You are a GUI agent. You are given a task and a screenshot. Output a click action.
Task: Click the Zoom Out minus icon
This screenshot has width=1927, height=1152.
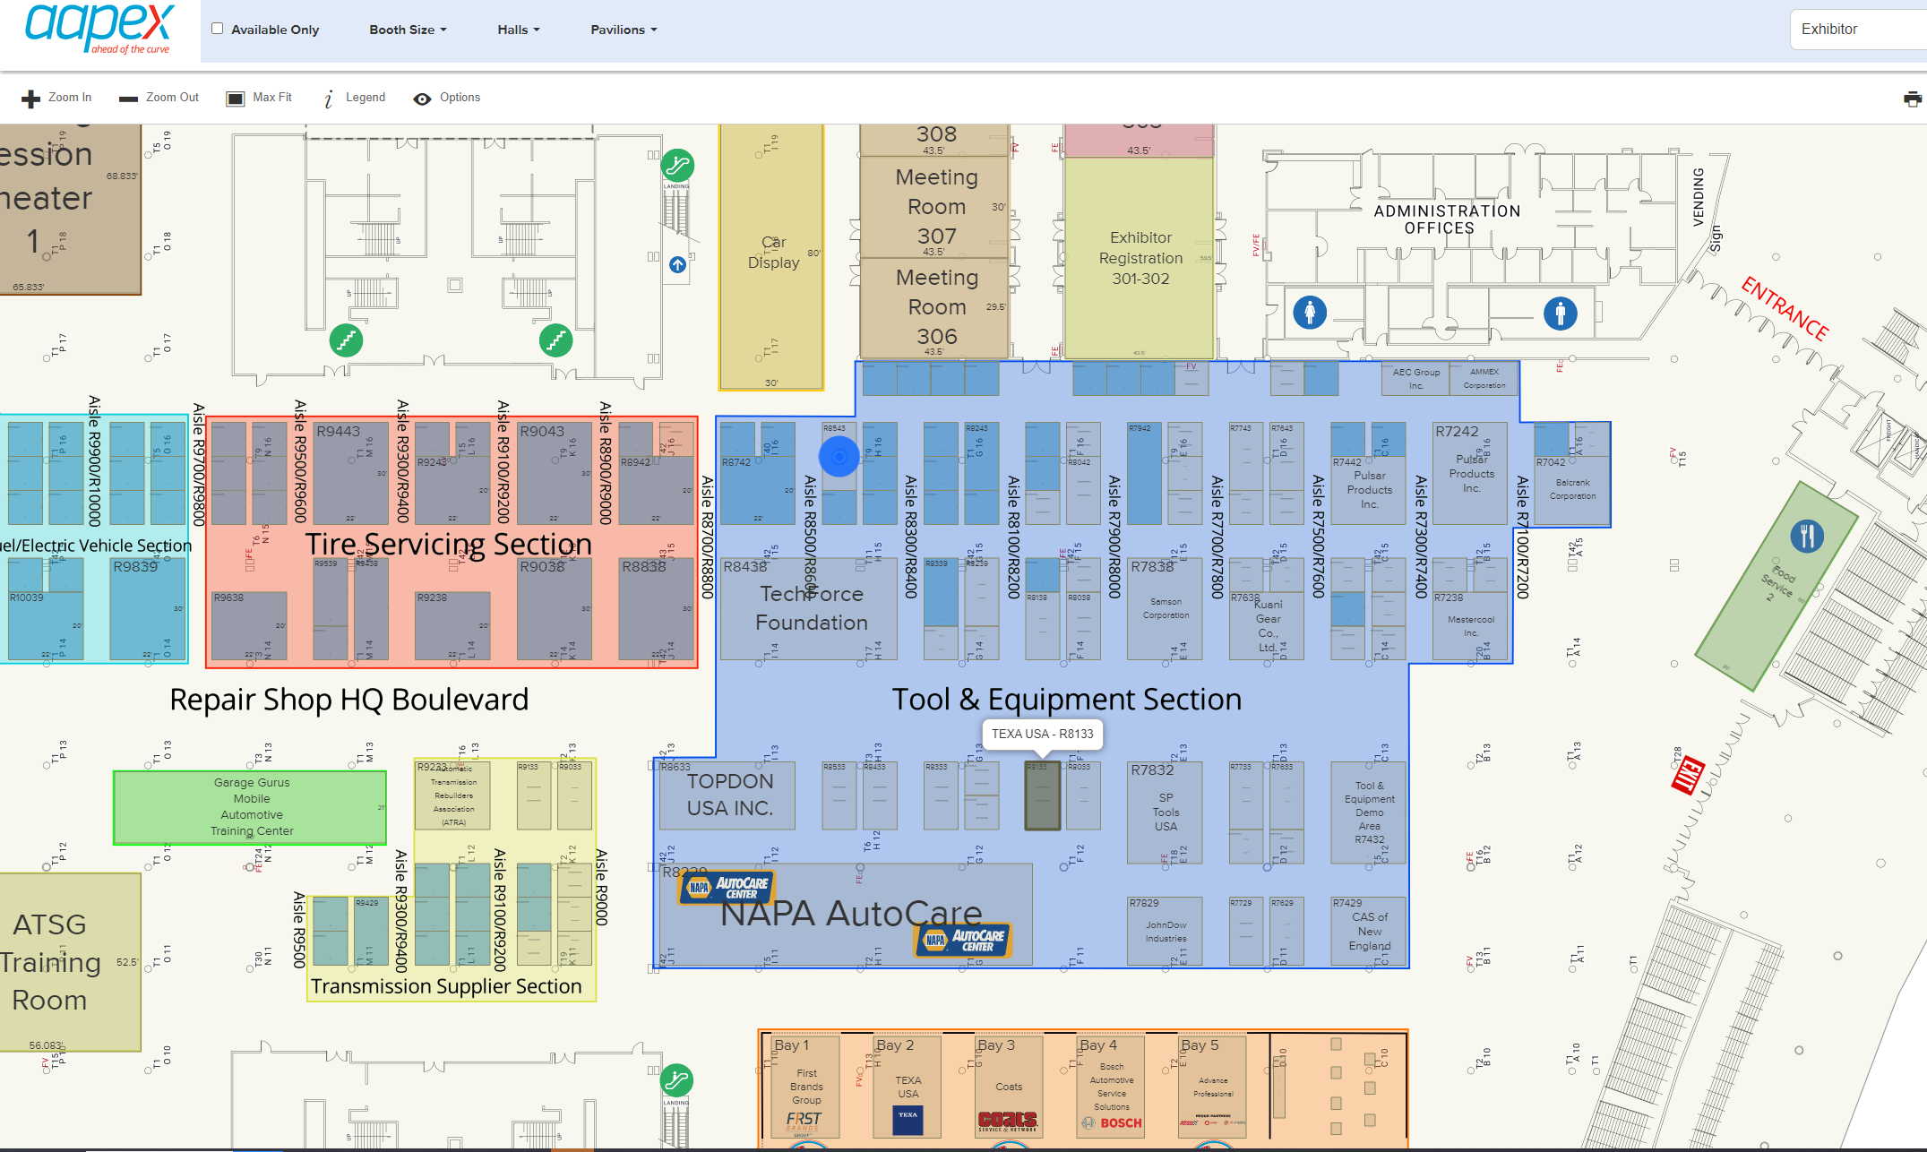[x=128, y=99]
